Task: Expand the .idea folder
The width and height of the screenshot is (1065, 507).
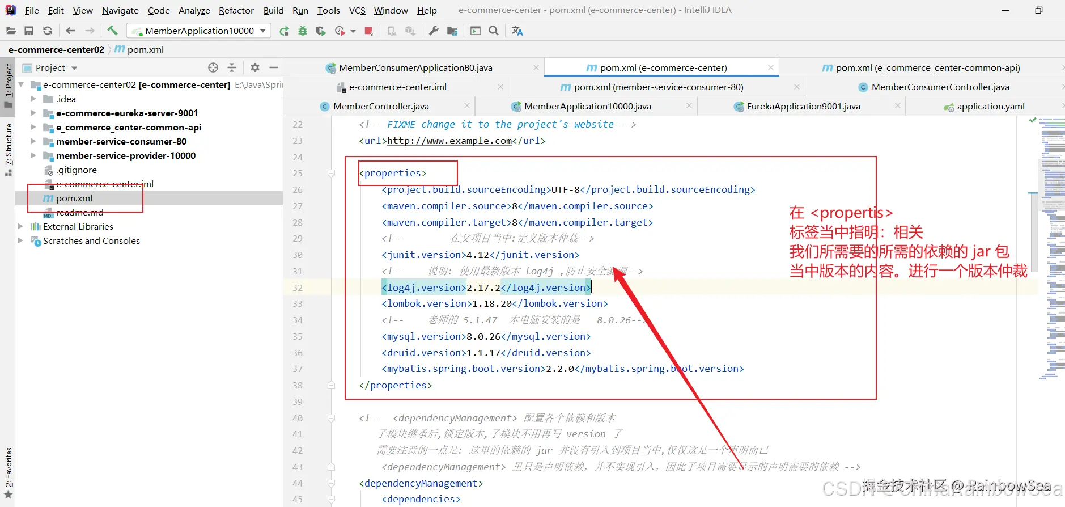Action: (33, 99)
